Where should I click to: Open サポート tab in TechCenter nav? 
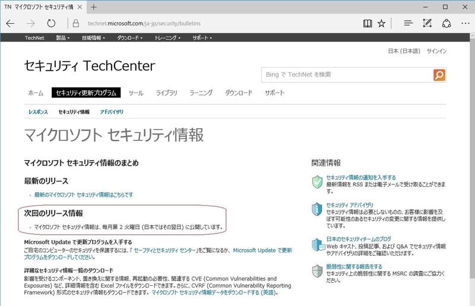click(x=274, y=93)
